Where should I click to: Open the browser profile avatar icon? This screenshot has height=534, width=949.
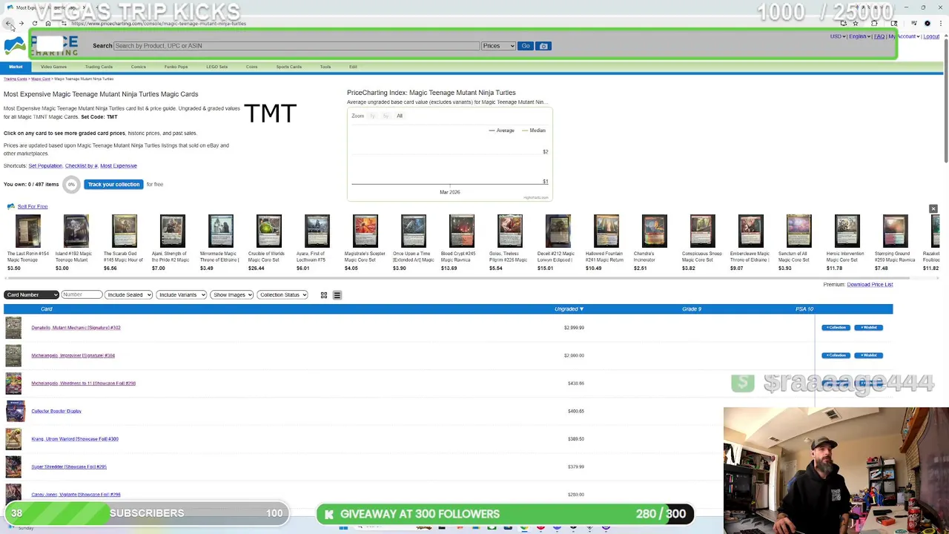coord(927,24)
